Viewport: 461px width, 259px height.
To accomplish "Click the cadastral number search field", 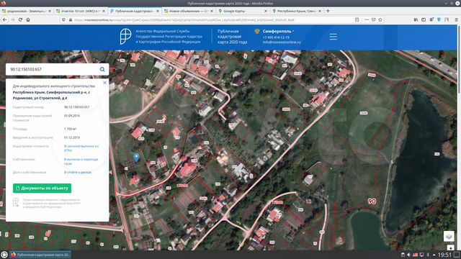I will pyautogui.click(x=53, y=69).
